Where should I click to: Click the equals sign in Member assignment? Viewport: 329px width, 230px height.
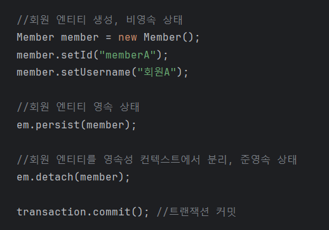[x=109, y=37]
